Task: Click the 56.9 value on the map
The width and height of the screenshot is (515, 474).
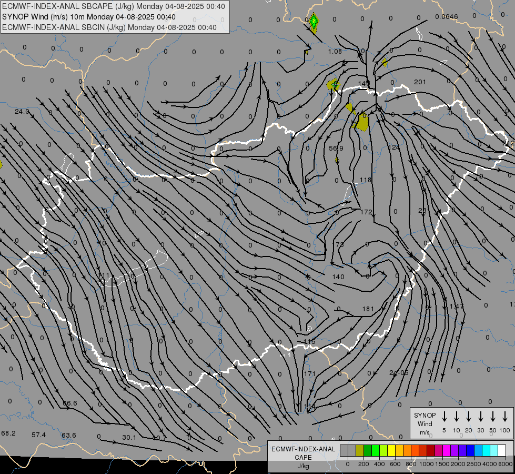Action: coord(336,149)
